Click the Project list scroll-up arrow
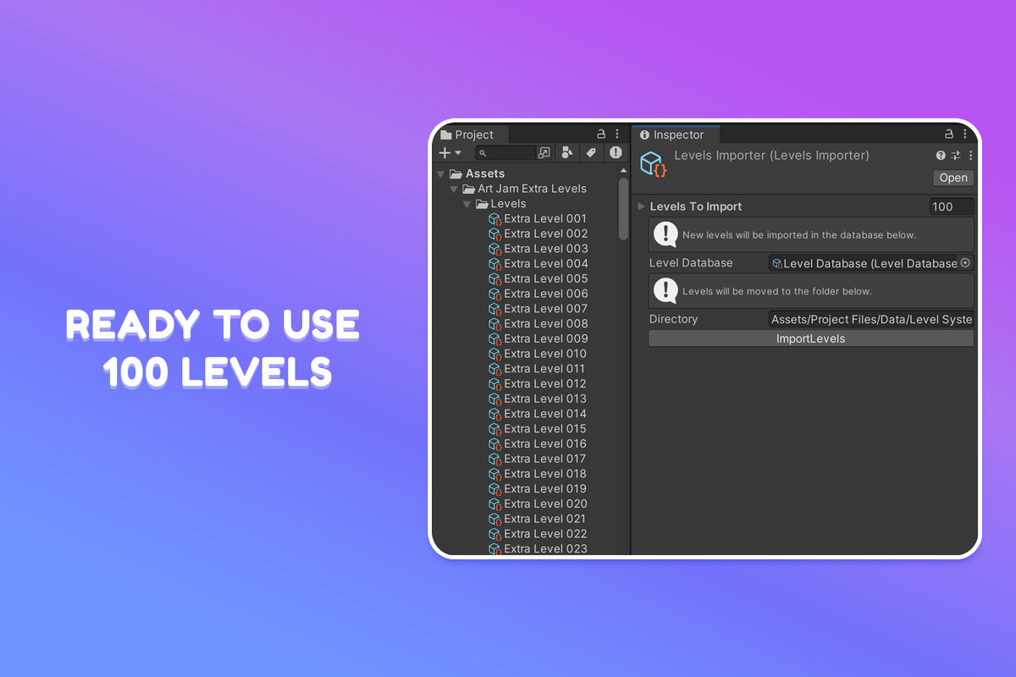This screenshot has width=1016, height=677. (624, 171)
